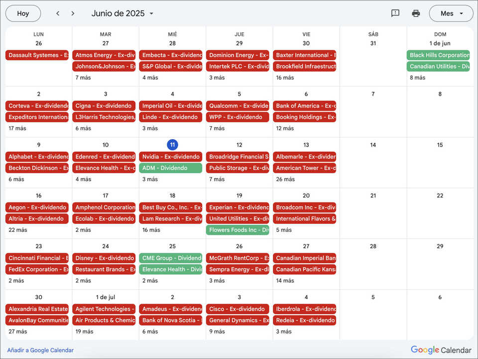Click the Hoy button

(x=23, y=13)
